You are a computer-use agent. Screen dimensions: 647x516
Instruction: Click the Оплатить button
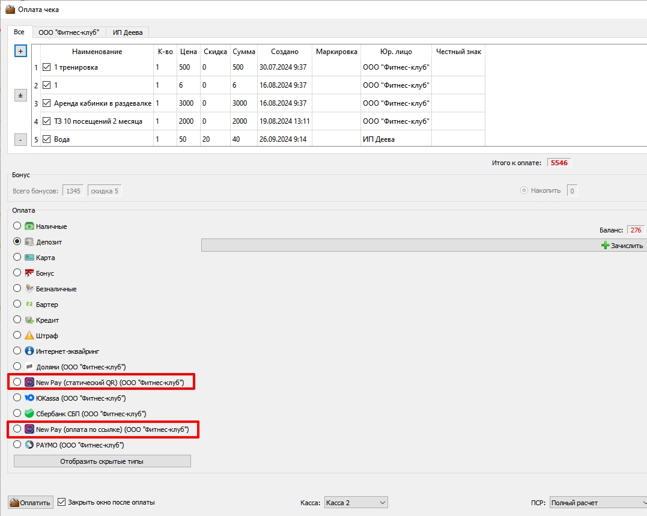31,502
